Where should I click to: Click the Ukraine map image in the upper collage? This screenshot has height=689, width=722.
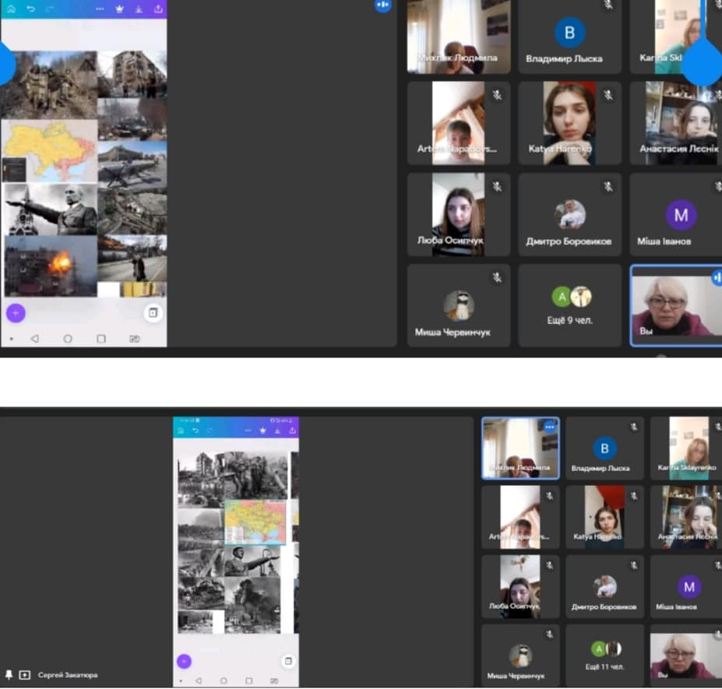tap(49, 150)
